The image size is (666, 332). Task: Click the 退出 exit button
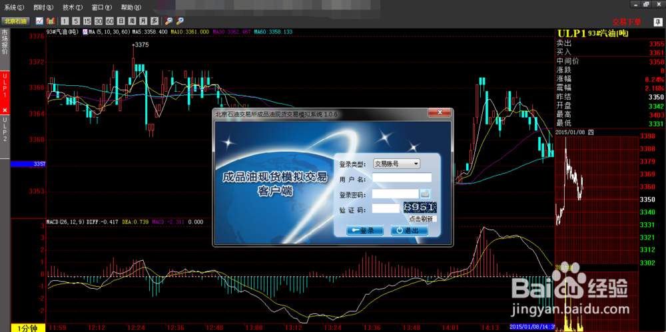coord(409,230)
